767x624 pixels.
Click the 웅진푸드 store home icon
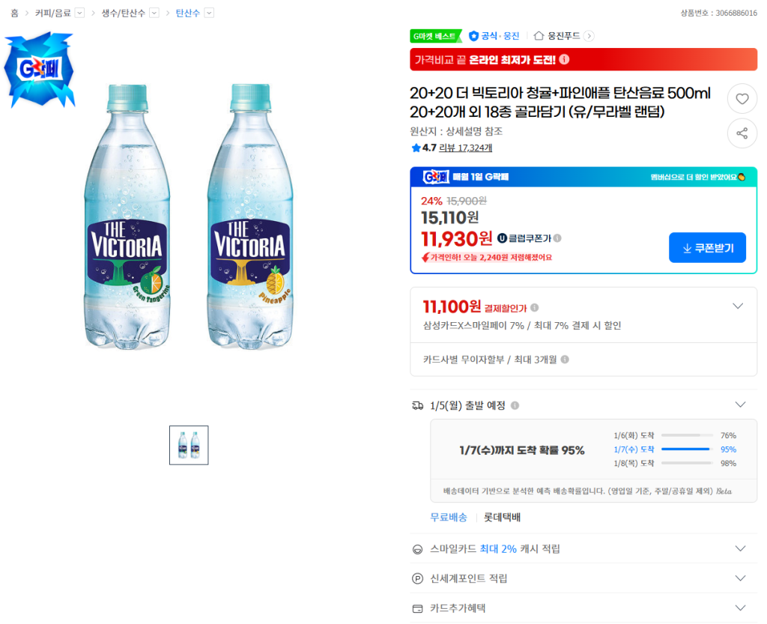click(x=539, y=35)
